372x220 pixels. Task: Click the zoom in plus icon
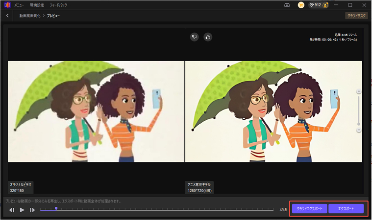tap(359, 91)
